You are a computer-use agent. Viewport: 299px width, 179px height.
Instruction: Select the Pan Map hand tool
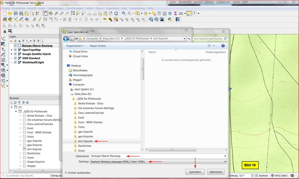click(x=45, y=13)
